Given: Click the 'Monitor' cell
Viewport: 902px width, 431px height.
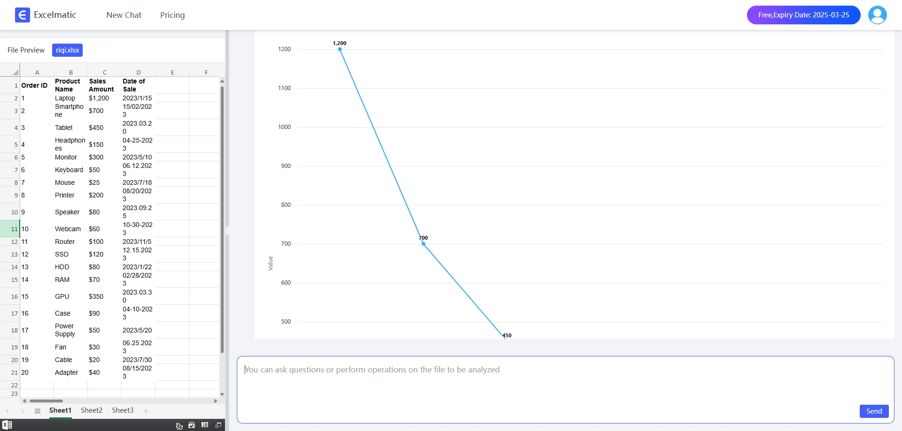Looking at the screenshot, I should pyautogui.click(x=71, y=157).
